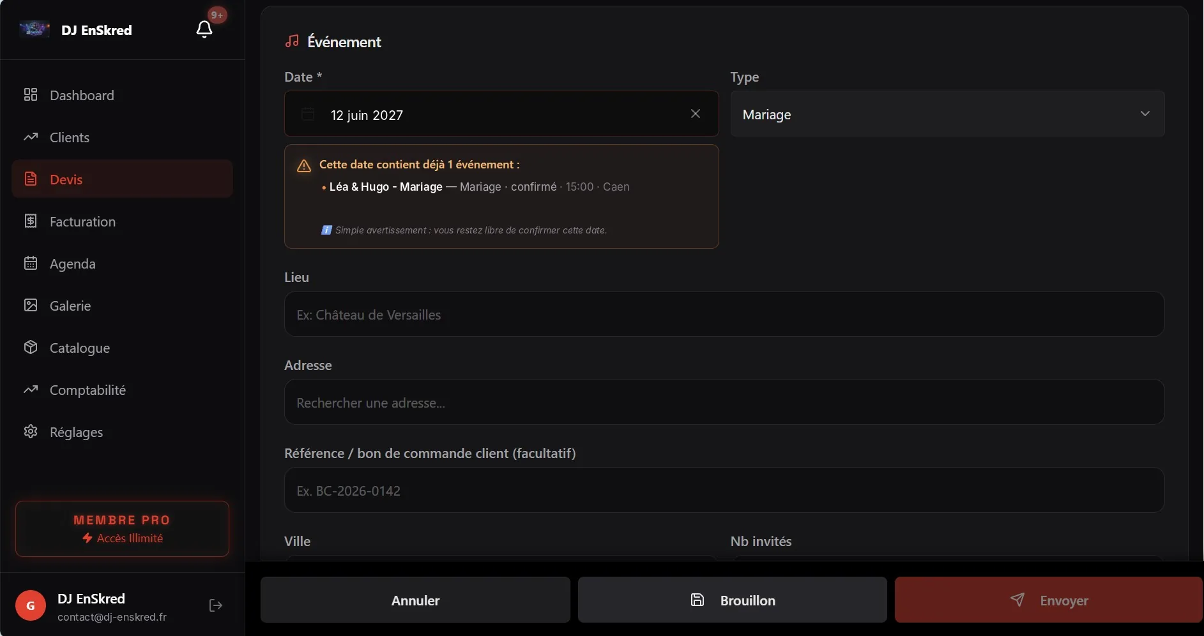Click the contact@dj-enskred.fr email text
This screenshot has height=636, width=1204.
point(112,617)
